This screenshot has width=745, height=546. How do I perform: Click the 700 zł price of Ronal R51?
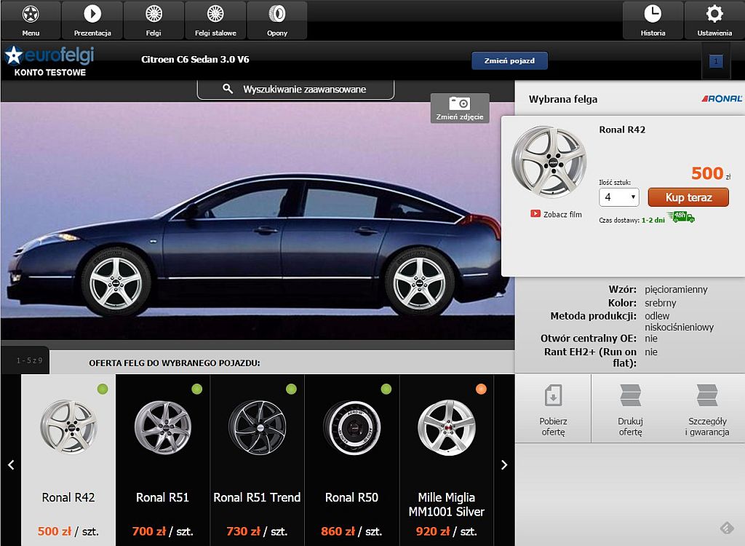(x=149, y=531)
